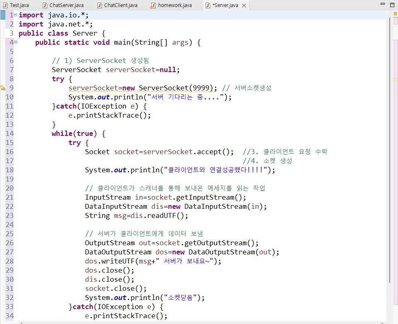Click 'writeUTF' on line 28
Viewport: 398px width, 324px height.
click(118, 261)
